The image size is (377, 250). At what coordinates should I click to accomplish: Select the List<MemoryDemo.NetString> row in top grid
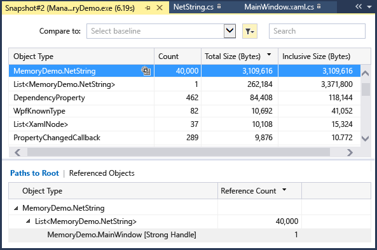coord(184,84)
